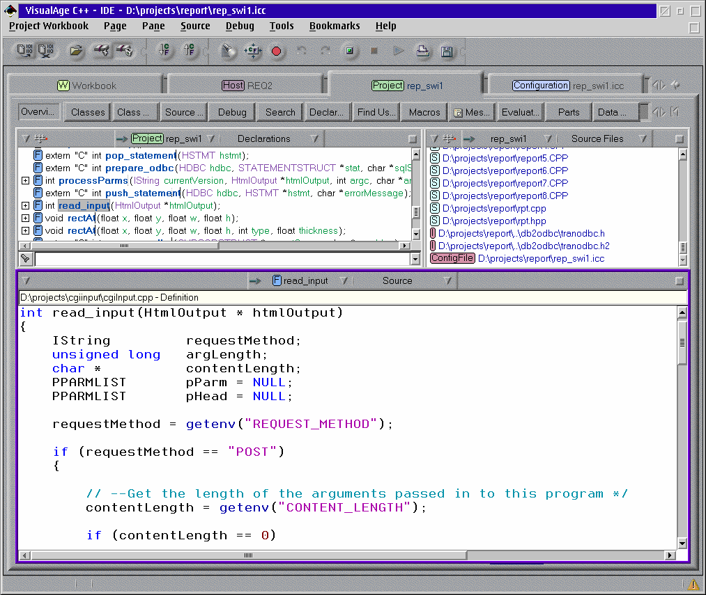Open the Source Files pane menu triangle

(434, 139)
